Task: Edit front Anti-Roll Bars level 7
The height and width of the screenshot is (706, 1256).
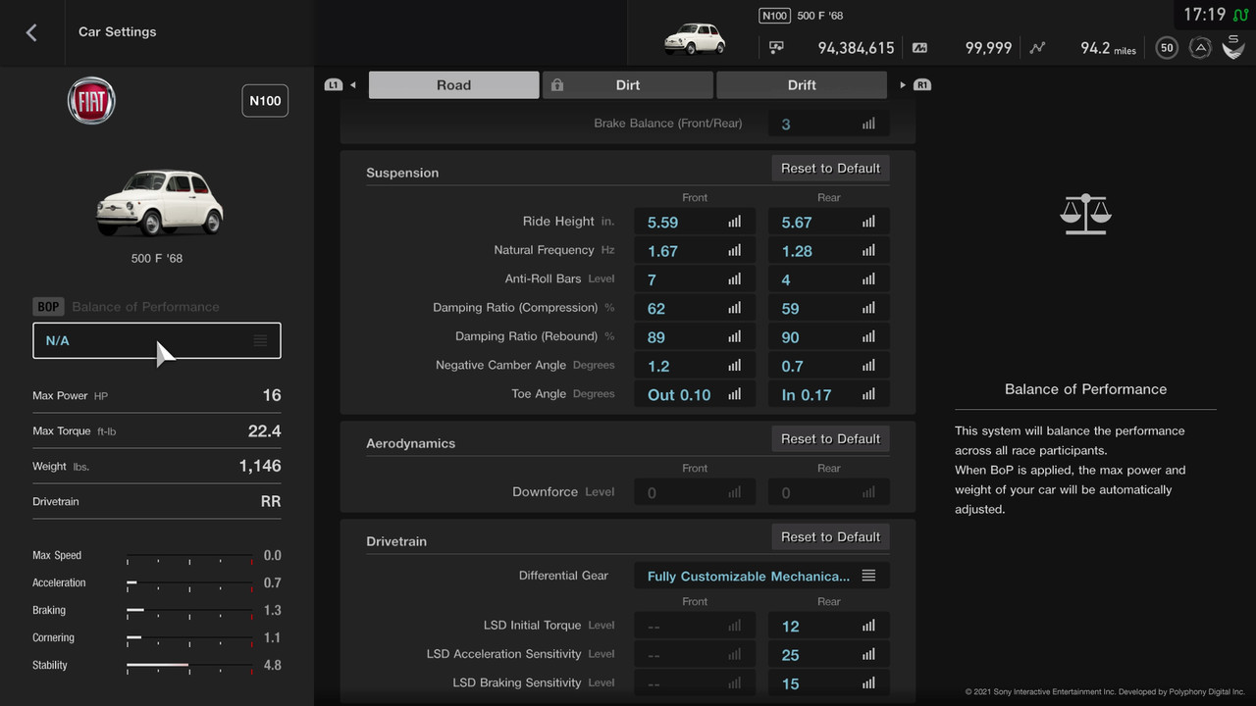Action: tap(695, 279)
